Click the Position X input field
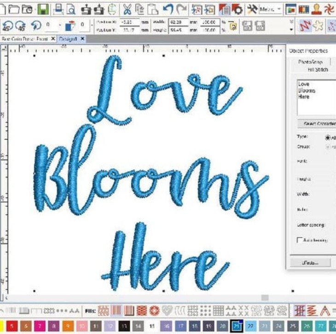336x334 pixels. point(129,22)
